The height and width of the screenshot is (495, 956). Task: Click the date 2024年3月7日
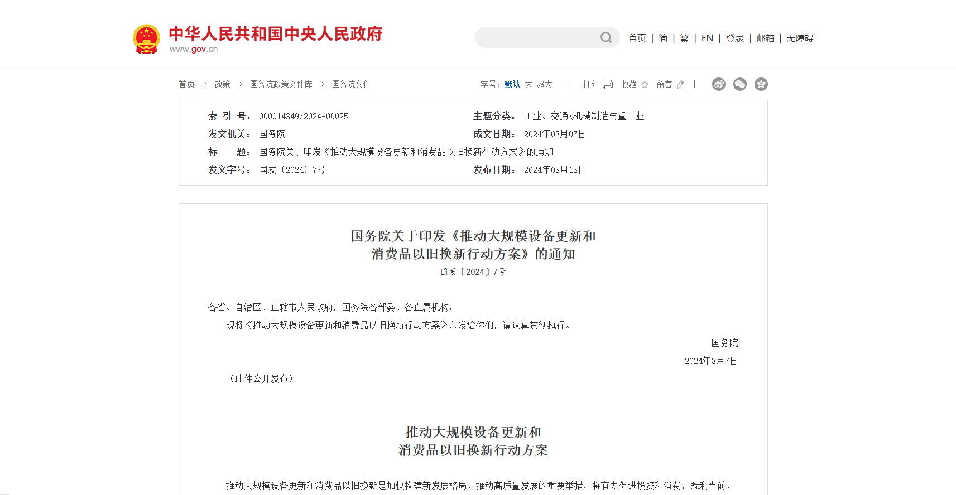click(711, 361)
